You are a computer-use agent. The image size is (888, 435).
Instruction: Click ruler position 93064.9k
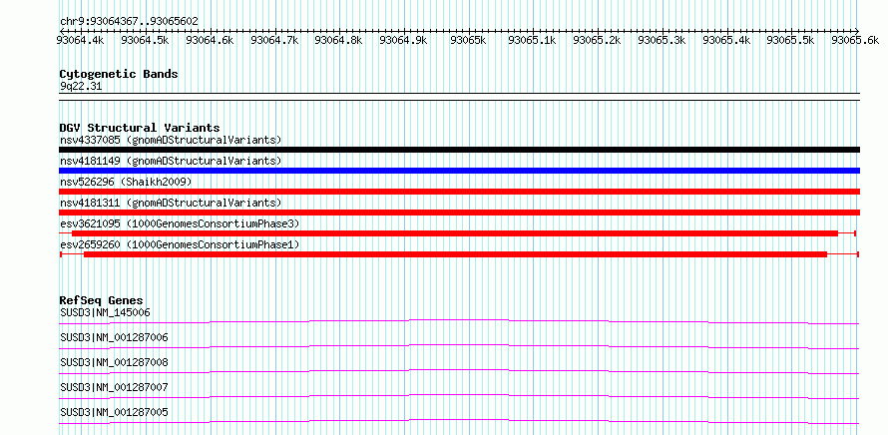tap(403, 40)
